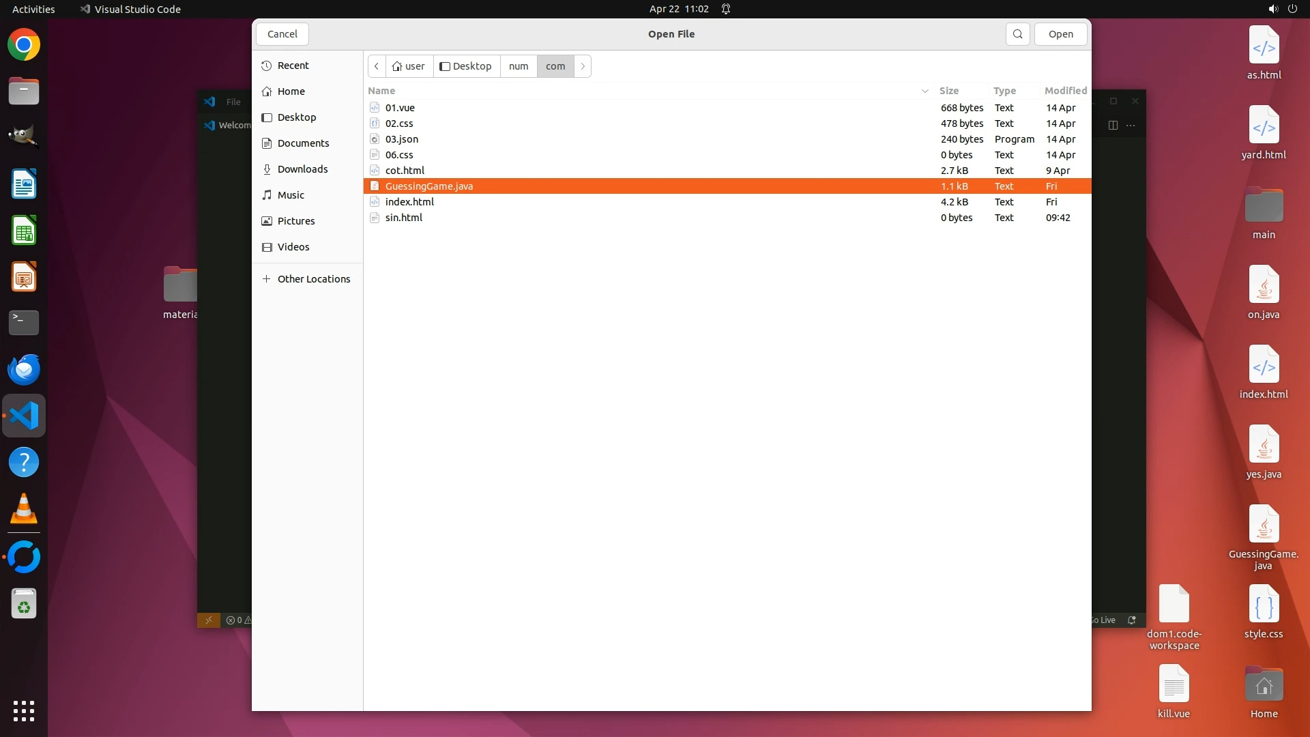The width and height of the screenshot is (1310, 737).
Task: Select the Desktop path bar segment
Action: 466,66
